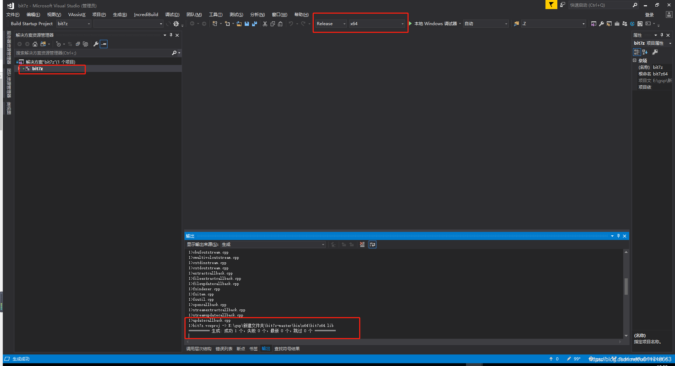Toggle the Preview Selected Items button

point(104,44)
